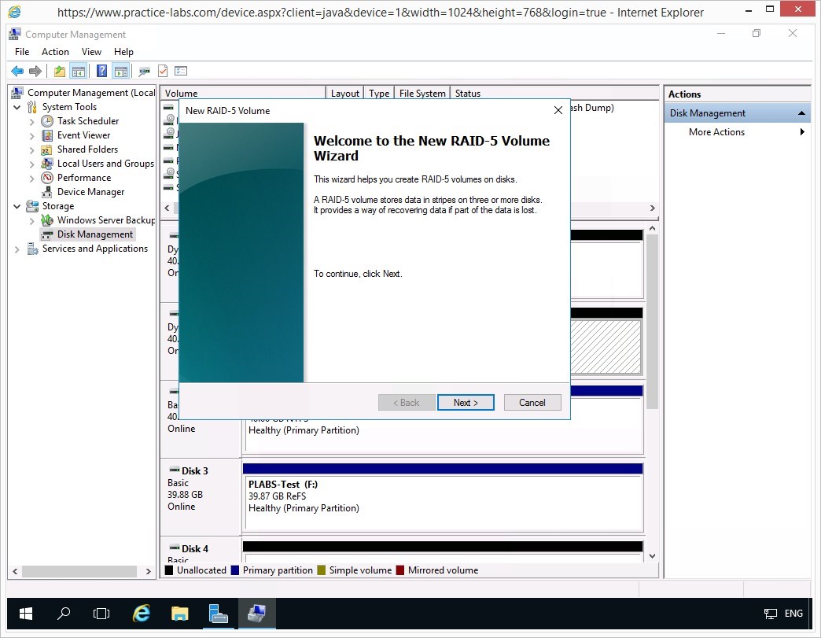Launch Internet Explorer from the taskbar
The height and width of the screenshot is (638, 821).
pos(142,614)
